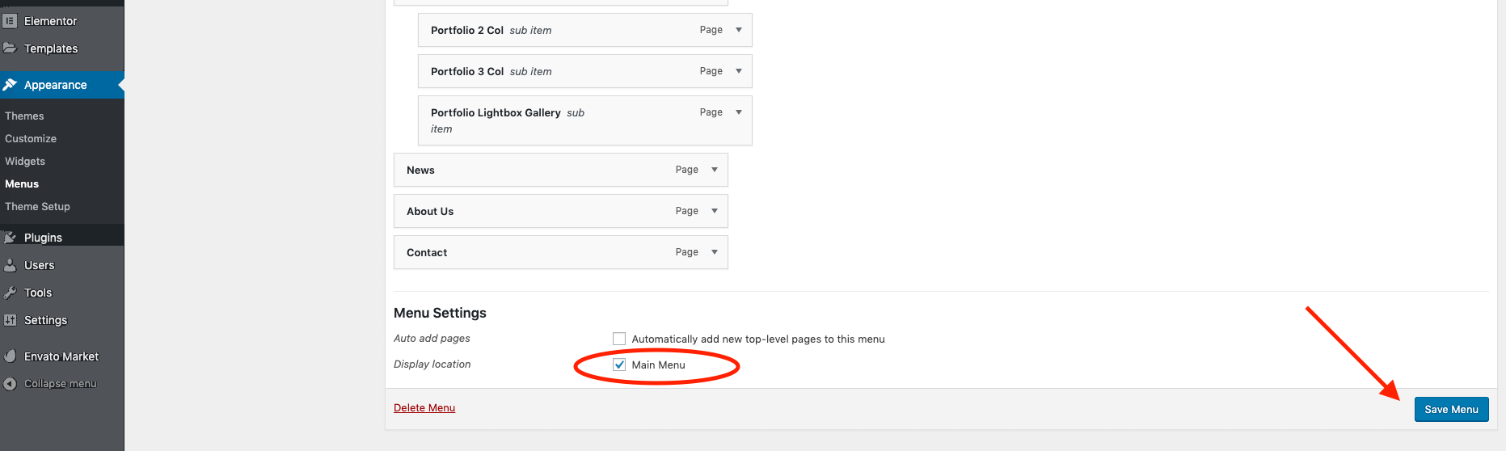This screenshot has width=1506, height=451.
Task: Click the Appearance paintbrush icon
Action: tap(10, 85)
